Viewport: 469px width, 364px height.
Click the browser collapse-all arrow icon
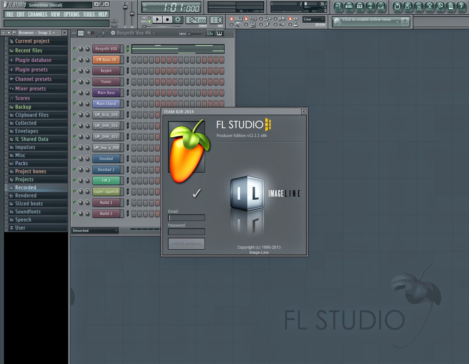pyautogui.click(x=3, y=33)
